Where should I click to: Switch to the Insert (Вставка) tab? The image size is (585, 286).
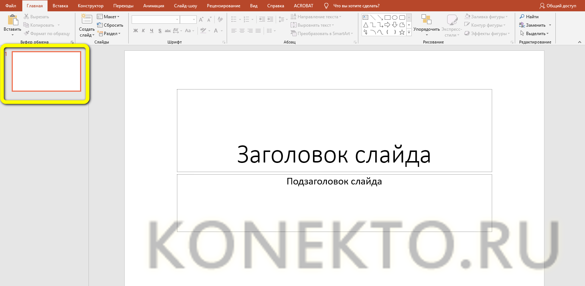tap(60, 6)
